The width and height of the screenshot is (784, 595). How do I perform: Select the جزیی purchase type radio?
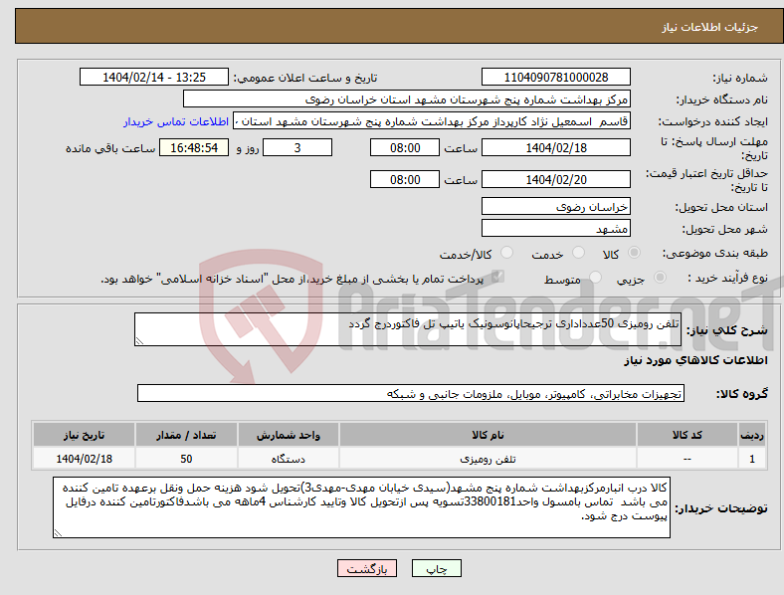[660, 277]
